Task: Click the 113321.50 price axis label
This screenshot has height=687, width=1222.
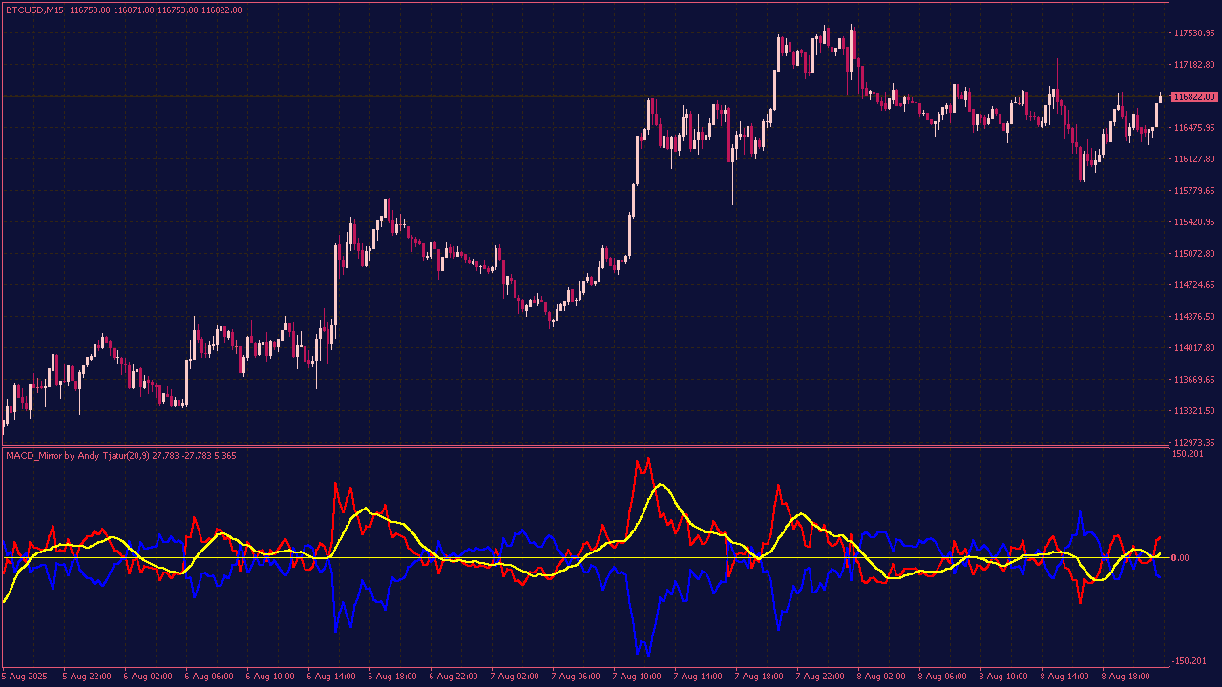Action: (x=1193, y=411)
